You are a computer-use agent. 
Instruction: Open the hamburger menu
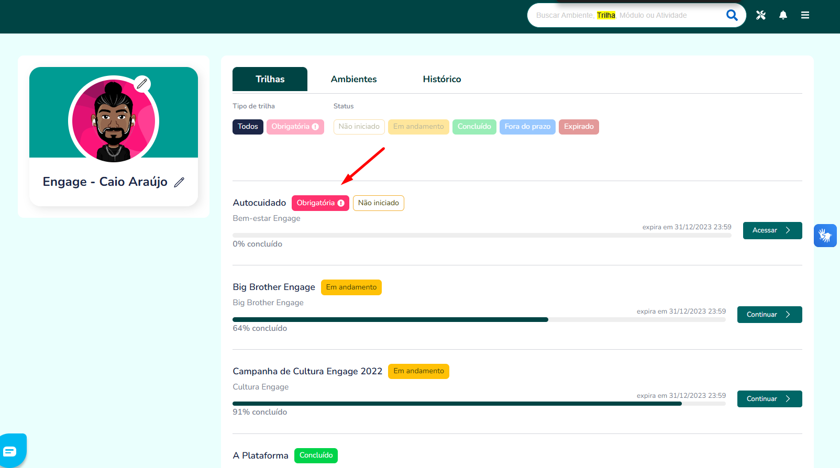click(805, 15)
